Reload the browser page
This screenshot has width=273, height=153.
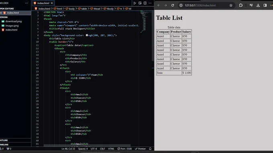(173, 5)
